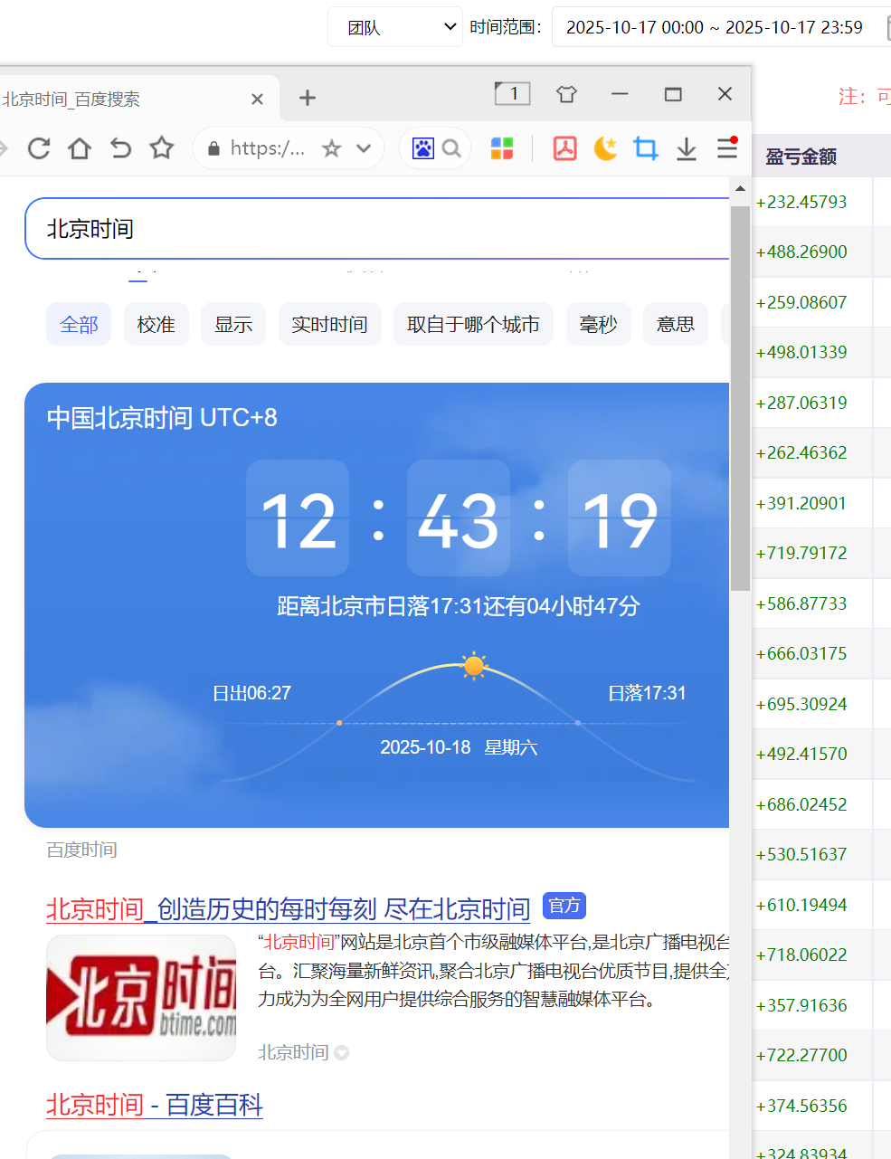Select the 实时时间 filter tab
This screenshot has width=891, height=1159.
coord(329,325)
